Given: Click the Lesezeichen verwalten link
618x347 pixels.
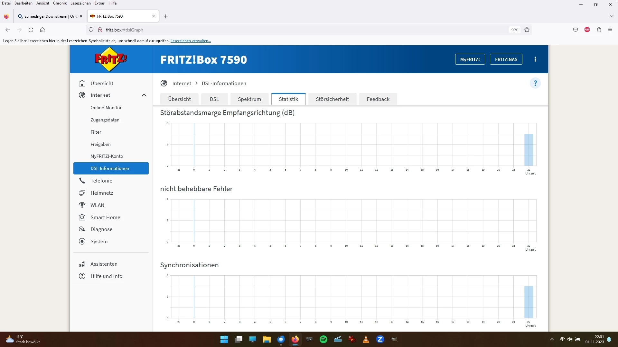Looking at the screenshot, I should click(x=191, y=41).
